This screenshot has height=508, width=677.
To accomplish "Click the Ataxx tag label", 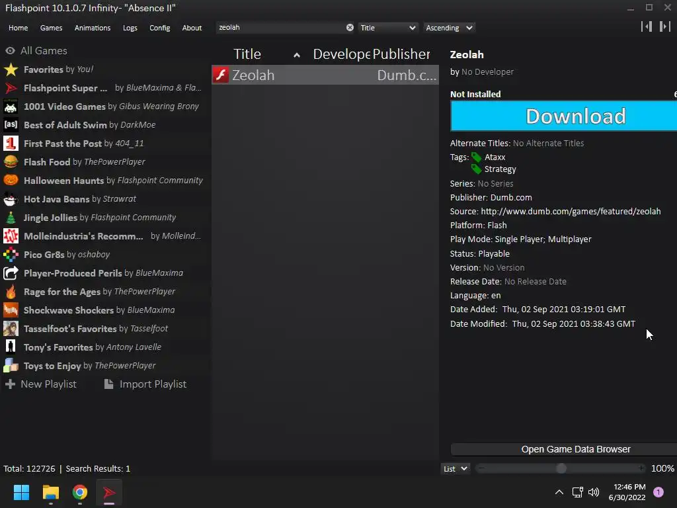I will point(495,157).
